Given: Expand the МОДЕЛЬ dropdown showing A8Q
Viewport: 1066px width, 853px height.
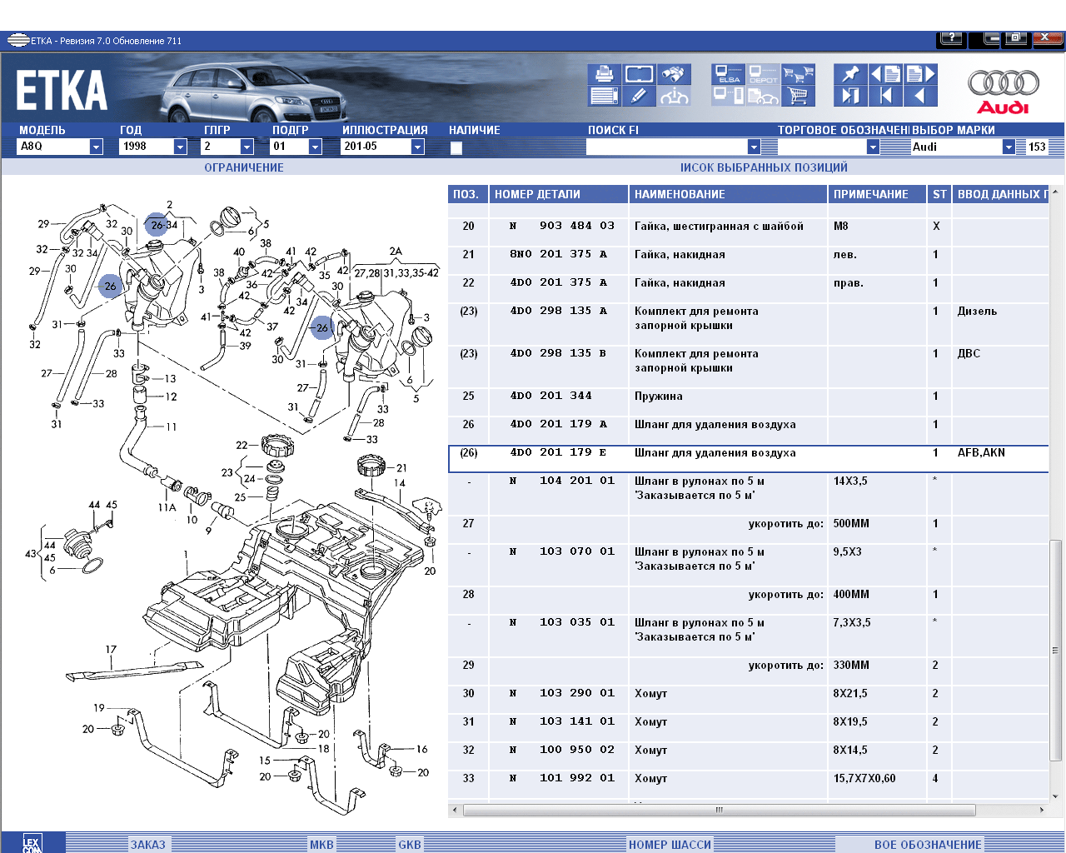Looking at the screenshot, I should 96,147.
